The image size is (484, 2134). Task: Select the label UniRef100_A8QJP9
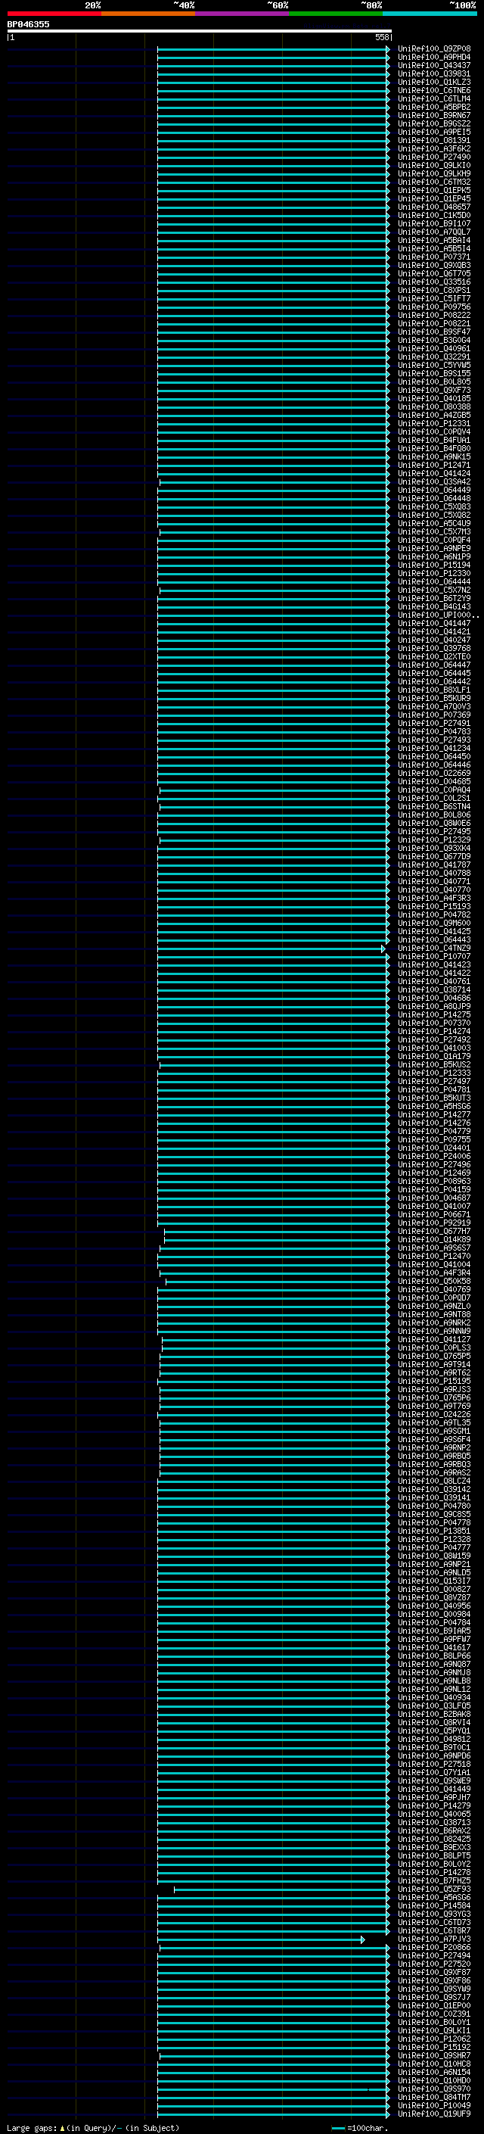coord(433,1007)
